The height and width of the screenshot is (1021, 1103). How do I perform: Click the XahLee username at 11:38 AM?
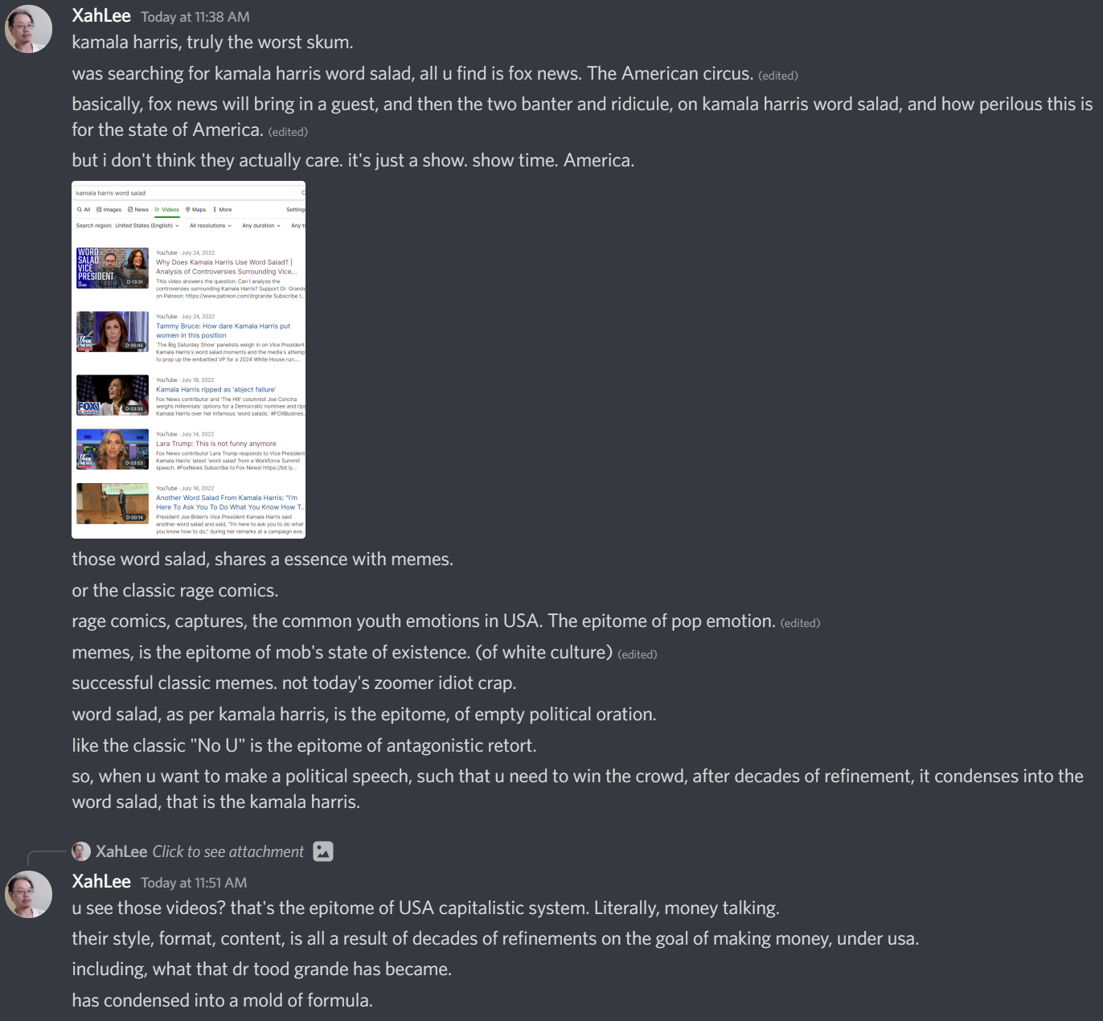click(101, 15)
